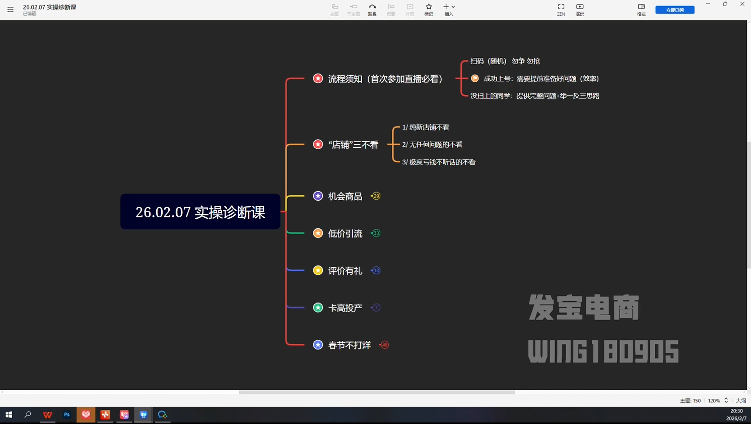Click the 立即订阅 subscribe button
The width and height of the screenshot is (751, 424).
(x=674, y=9)
